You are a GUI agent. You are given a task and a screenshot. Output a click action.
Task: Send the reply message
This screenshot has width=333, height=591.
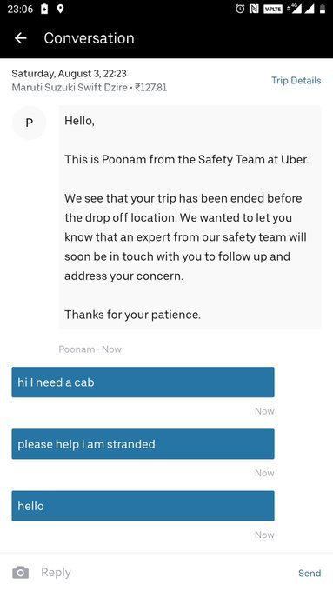pos(310,573)
